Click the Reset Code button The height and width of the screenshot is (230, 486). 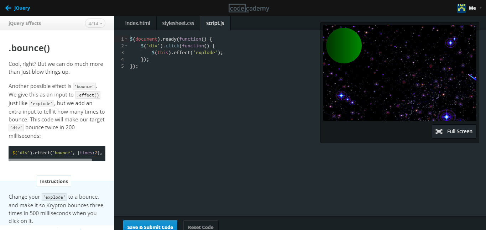201,225
